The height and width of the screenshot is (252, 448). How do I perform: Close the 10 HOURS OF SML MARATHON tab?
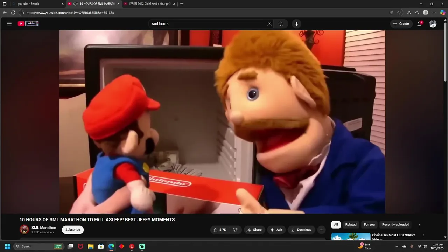tap(118, 4)
